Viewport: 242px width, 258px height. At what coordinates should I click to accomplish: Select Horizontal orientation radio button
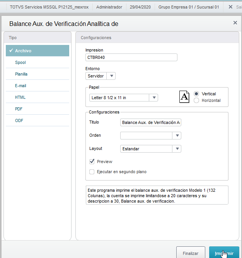click(196, 100)
